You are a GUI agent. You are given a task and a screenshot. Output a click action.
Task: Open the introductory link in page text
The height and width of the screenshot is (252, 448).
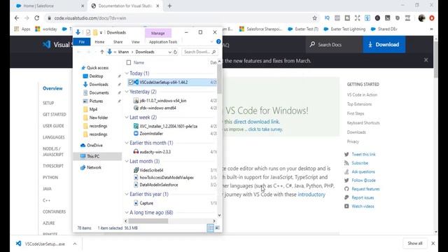(x=311, y=195)
